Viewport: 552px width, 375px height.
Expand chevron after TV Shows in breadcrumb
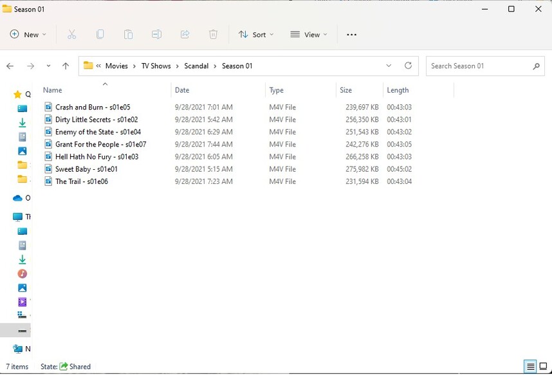tap(177, 66)
